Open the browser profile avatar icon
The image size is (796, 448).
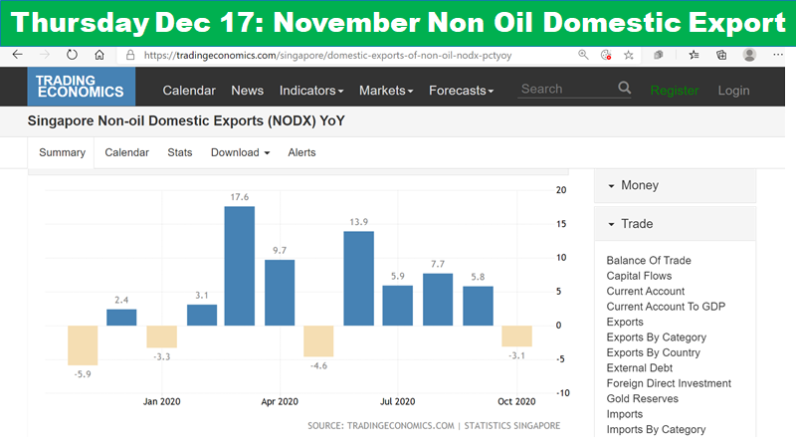(749, 55)
